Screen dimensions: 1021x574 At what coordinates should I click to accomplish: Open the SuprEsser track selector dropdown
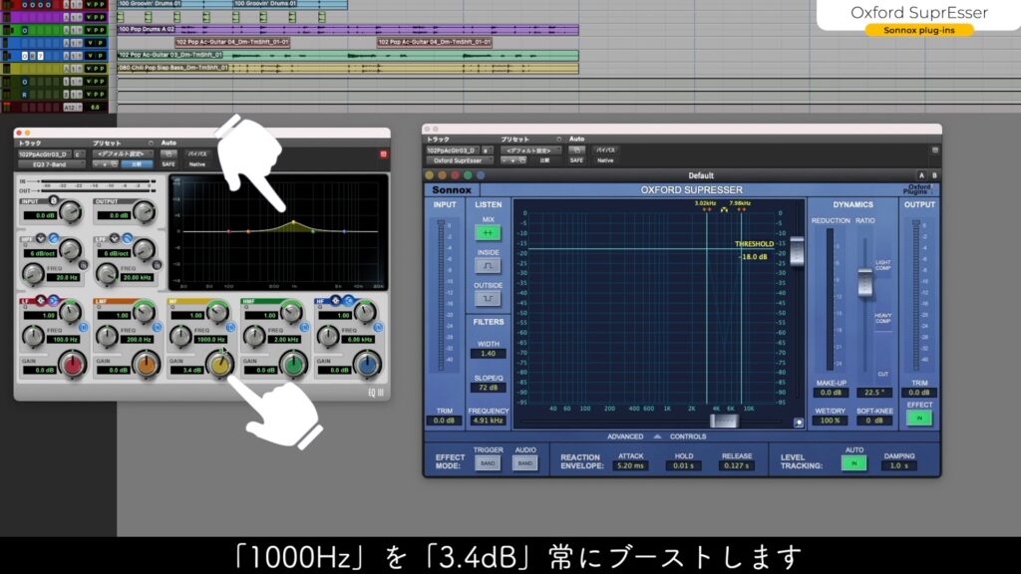(454, 150)
